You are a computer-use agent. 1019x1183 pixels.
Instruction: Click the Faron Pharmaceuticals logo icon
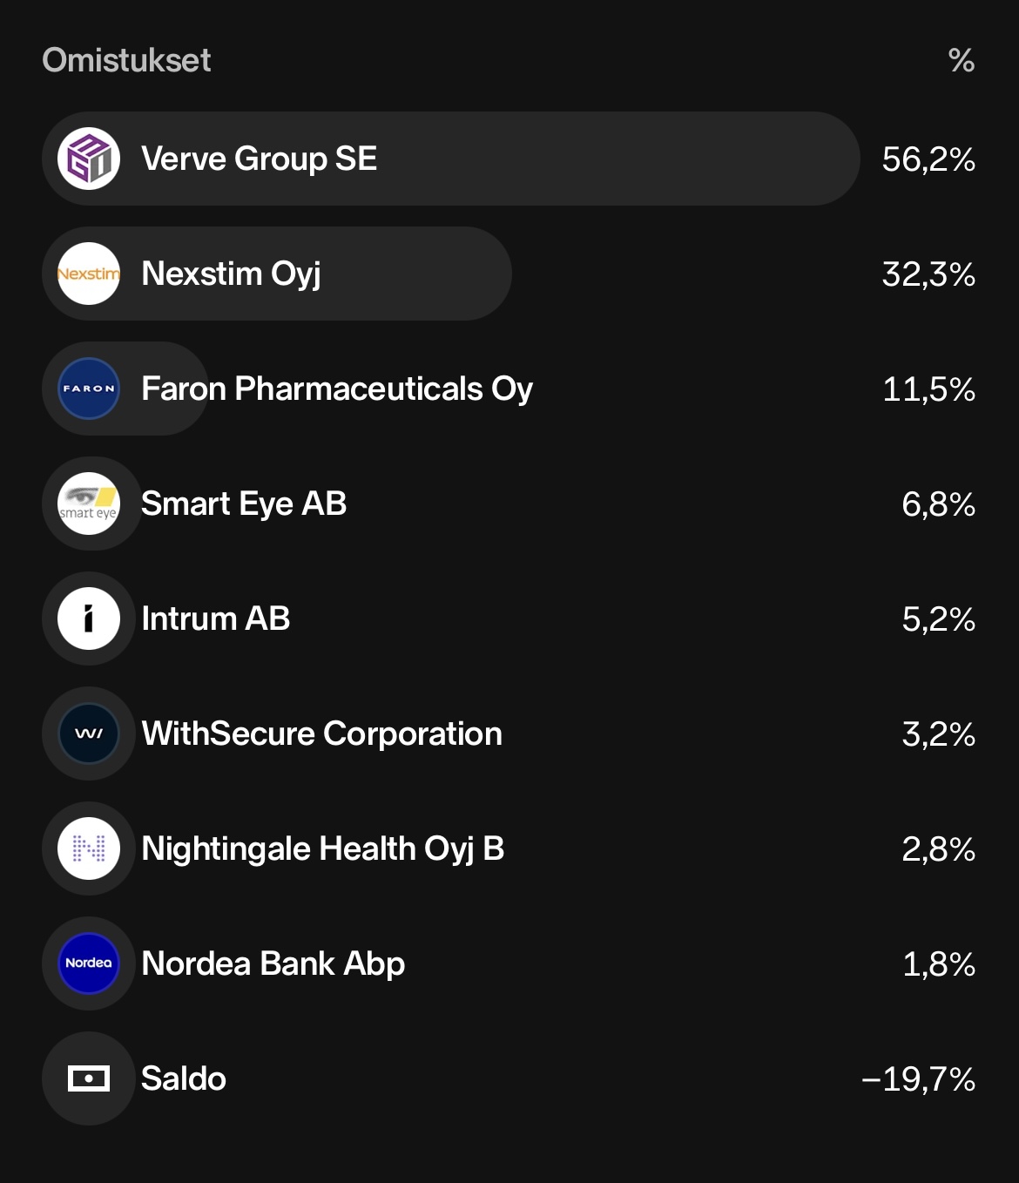coord(89,389)
